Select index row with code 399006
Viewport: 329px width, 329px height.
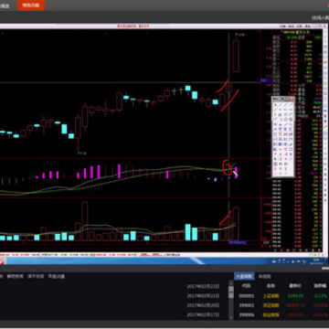(281, 314)
